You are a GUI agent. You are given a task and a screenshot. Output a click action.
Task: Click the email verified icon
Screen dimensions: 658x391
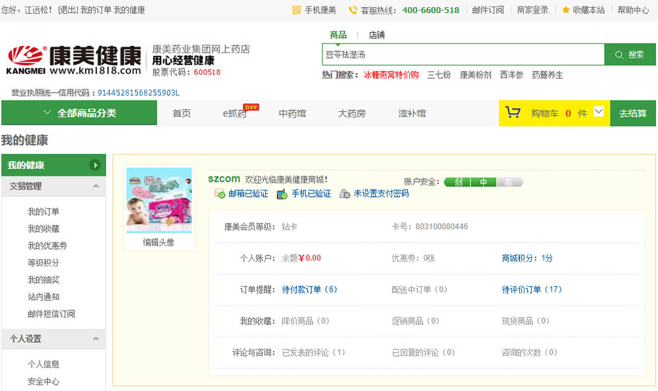coord(220,194)
